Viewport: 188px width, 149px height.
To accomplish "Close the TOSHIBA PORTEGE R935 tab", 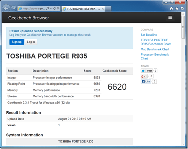I will (x=103, y=9).
